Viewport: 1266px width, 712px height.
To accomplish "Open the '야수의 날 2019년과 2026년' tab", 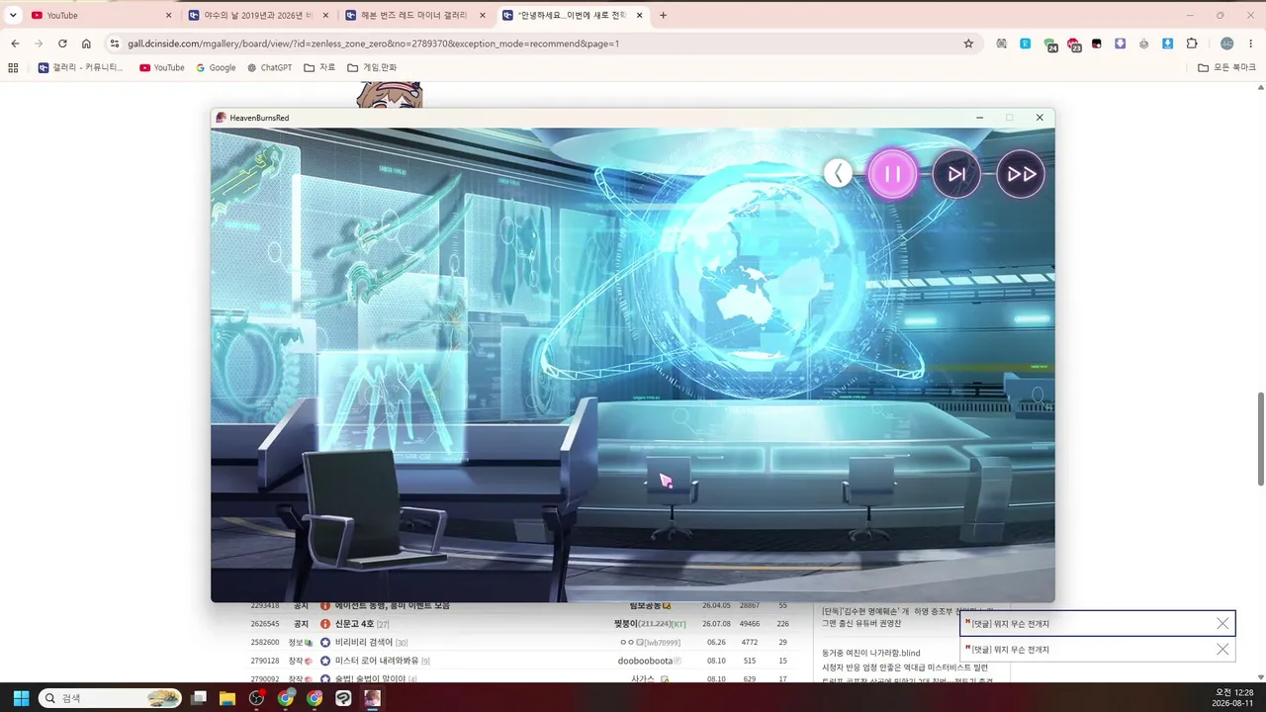I will pos(259,15).
